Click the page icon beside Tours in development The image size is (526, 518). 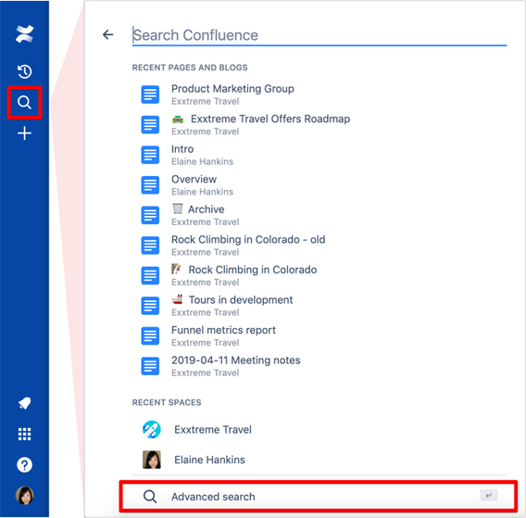[150, 306]
